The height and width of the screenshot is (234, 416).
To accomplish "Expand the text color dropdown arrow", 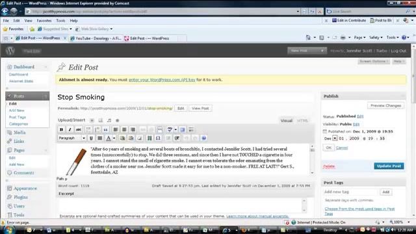I will pyautogui.click(x=114, y=138).
